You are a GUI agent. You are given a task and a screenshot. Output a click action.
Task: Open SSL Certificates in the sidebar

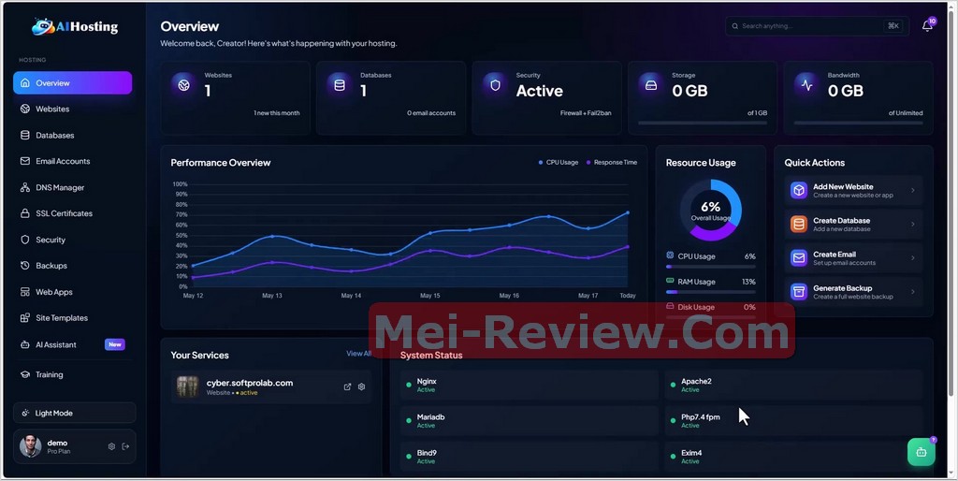(73, 213)
